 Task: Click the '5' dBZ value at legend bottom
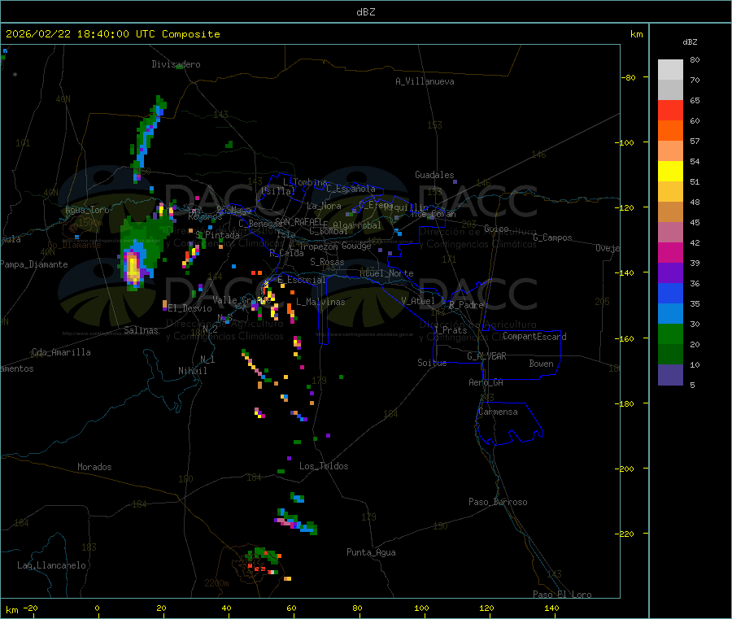(692, 385)
